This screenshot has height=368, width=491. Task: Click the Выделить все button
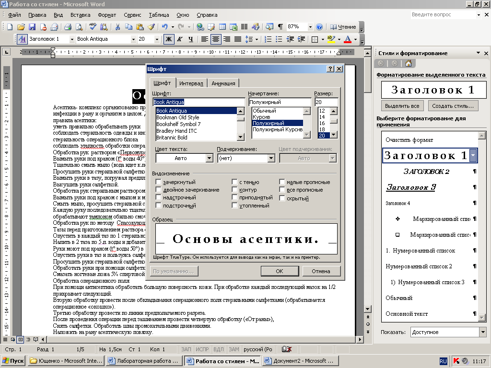(402, 106)
